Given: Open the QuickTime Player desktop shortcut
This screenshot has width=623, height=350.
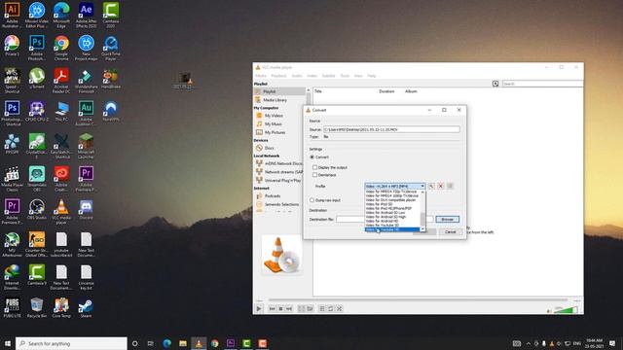Looking at the screenshot, I should (x=110, y=48).
